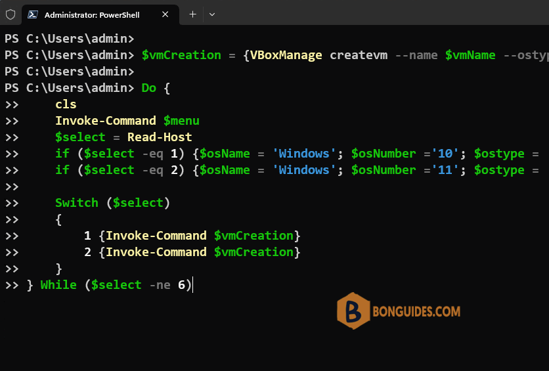Open the new tab profile dropdown chevron
The height and width of the screenshot is (371, 549).
pos(212,14)
